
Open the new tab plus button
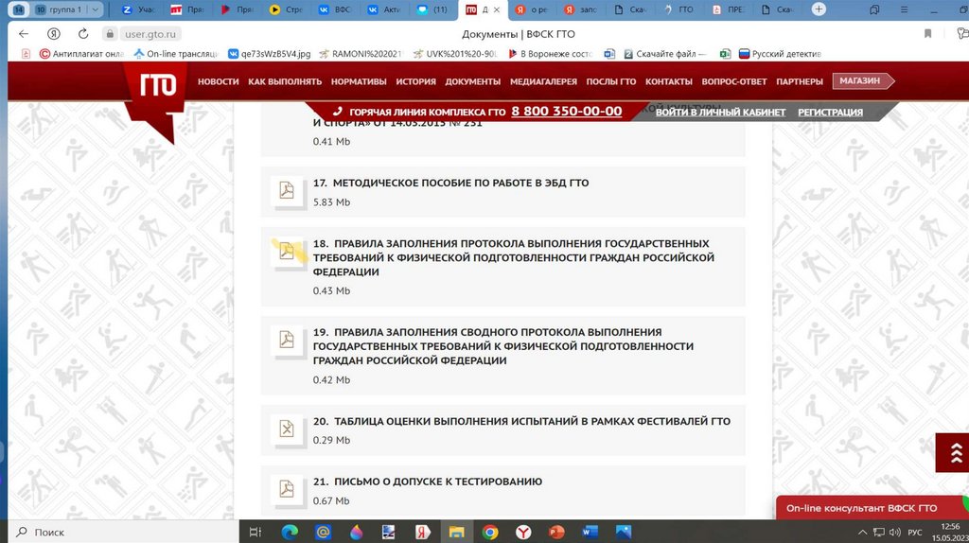pos(819,9)
